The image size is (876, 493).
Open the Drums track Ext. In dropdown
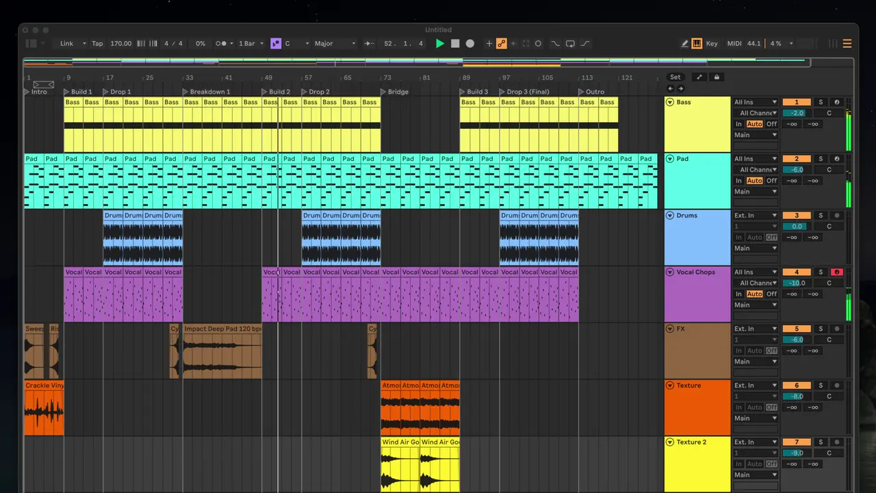(756, 216)
